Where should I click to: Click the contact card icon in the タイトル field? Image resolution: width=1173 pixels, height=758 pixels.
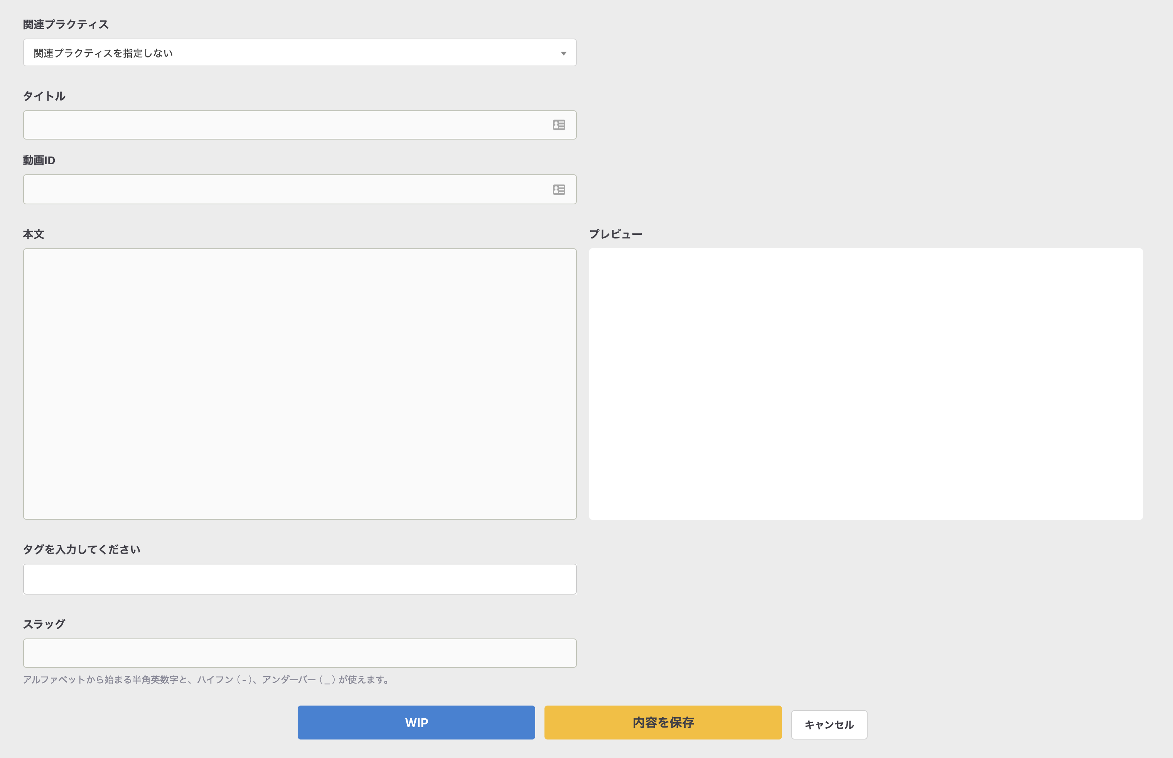(x=558, y=125)
